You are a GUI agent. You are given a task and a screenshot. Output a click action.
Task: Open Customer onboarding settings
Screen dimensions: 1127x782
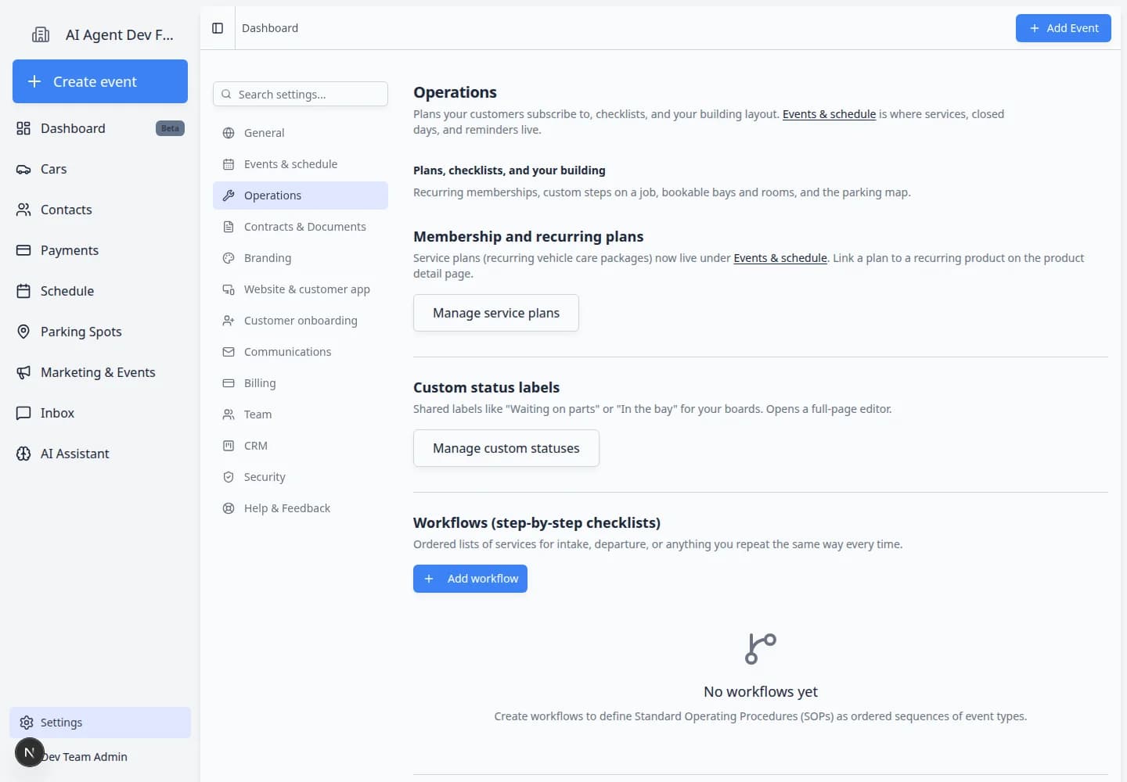tap(301, 321)
